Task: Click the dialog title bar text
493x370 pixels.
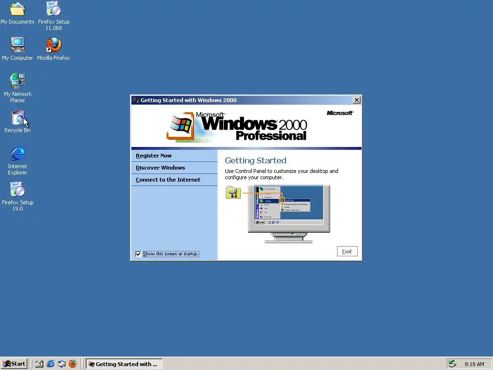Action: (189, 100)
